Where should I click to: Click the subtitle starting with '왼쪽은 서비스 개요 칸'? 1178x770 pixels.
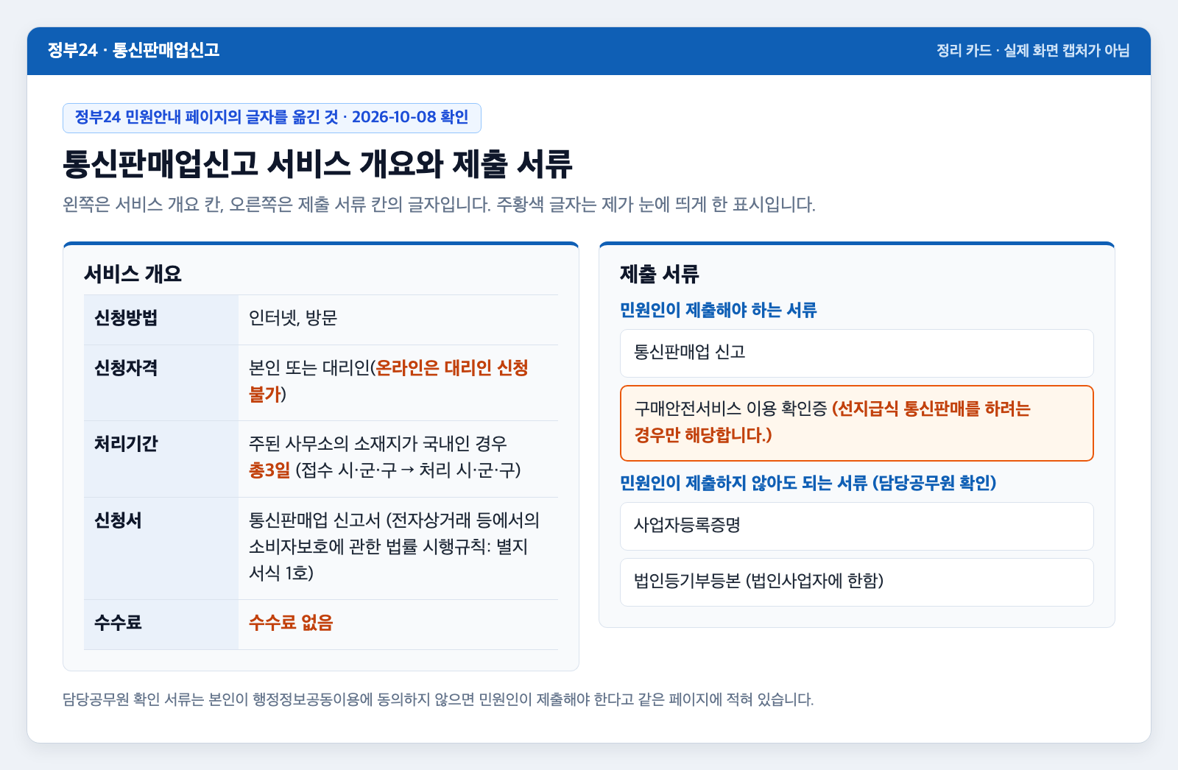coord(439,204)
